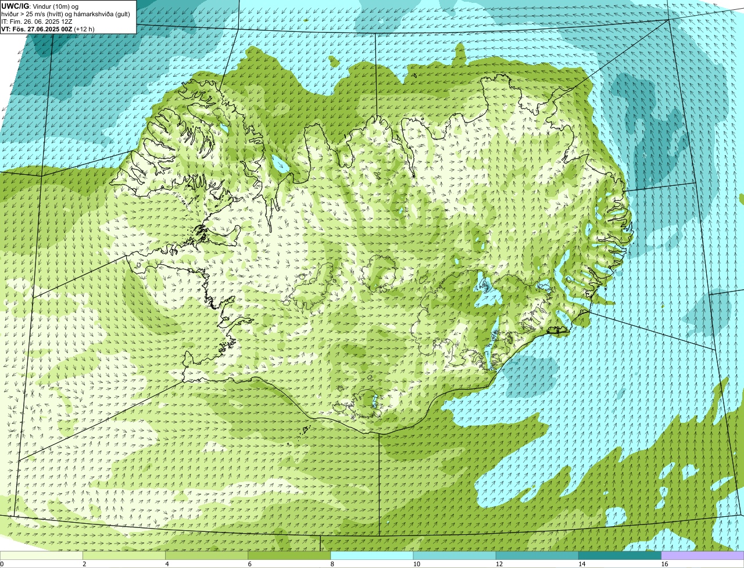The image size is (744, 568).
Task: Click the 2–4 m/s legend color segment
Action: [124, 555]
